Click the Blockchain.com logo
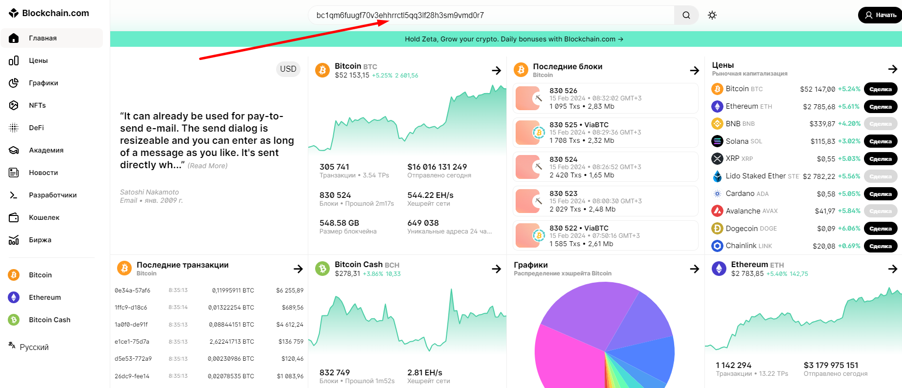The height and width of the screenshot is (388, 902). pyautogui.click(x=49, y=13)
